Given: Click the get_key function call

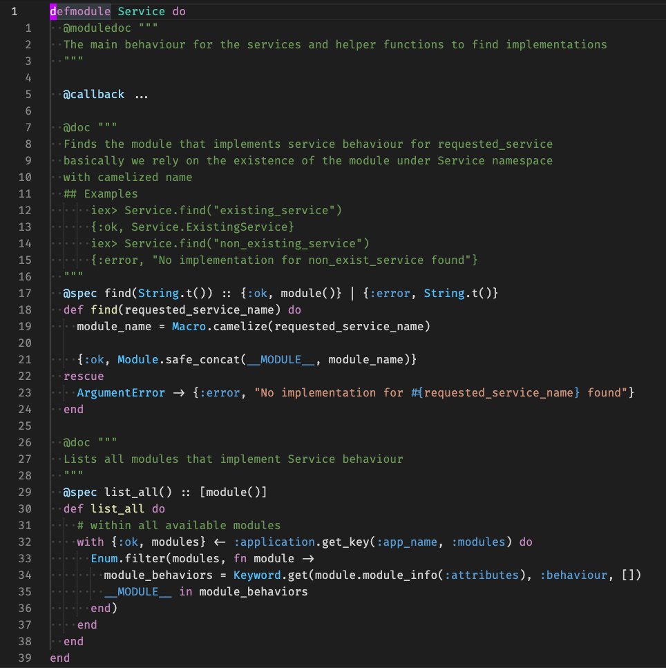Looking at the screenshot, I should tap(345, 542).
